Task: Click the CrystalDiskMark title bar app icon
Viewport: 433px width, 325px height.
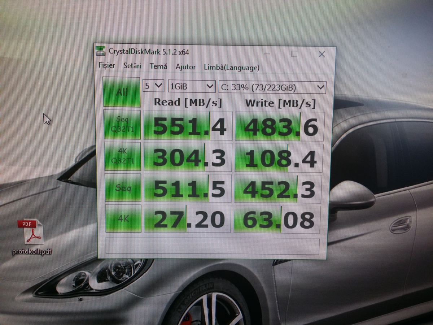Action: pos(101,51)
